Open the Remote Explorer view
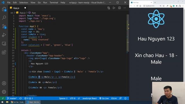The width and height of the screenshot is (185, 104). [4, 44]
